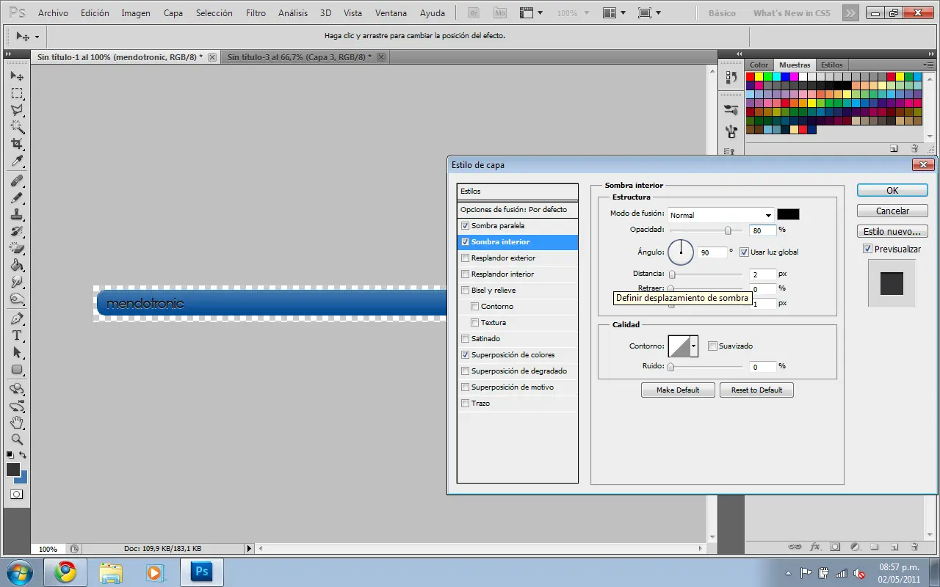
Task: Expand the Contorno curve picker arrow
Action: pos(693,346)
